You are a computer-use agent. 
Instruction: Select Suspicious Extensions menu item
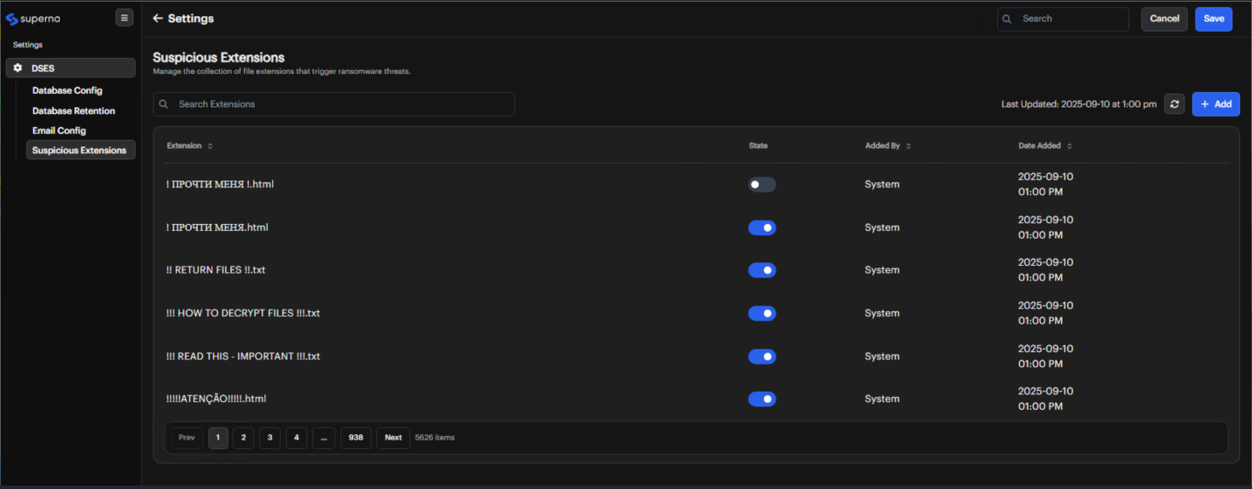[x=80, y=150]
